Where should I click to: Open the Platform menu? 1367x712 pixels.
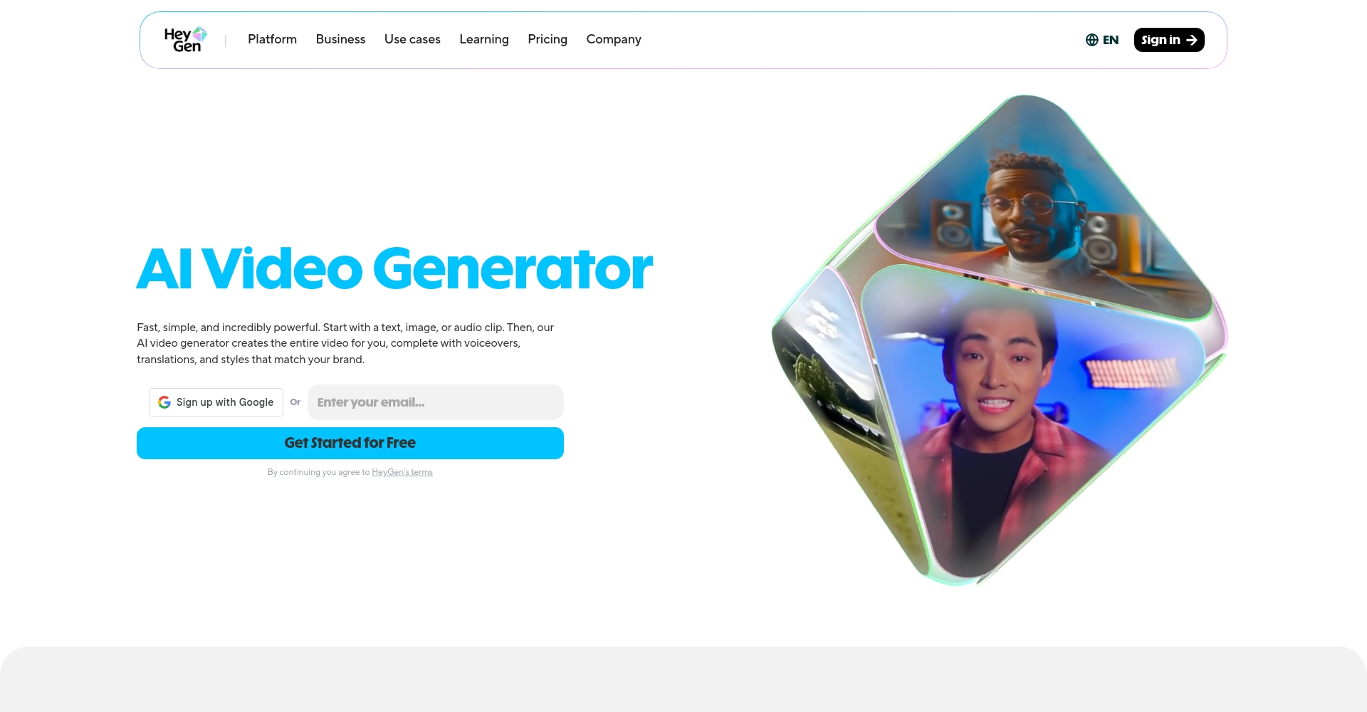[x=272, y=39]
